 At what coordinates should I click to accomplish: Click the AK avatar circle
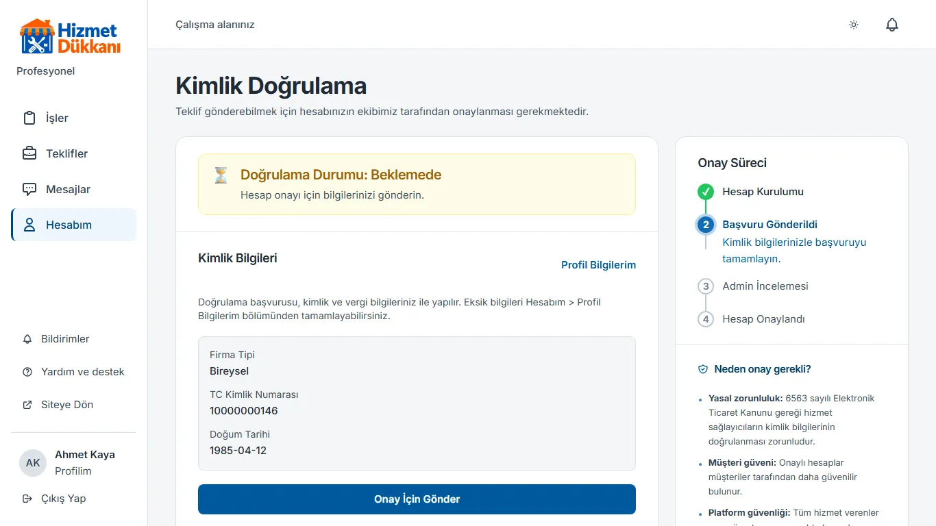pyautogui.click(x=33, y=463)
